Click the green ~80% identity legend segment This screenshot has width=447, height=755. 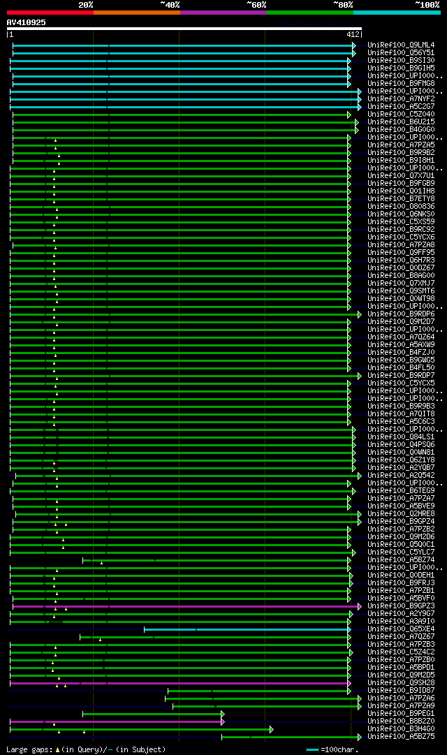point(310,13)
